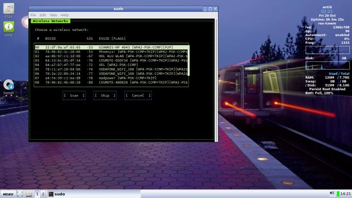Open the File menu in terminal
The width and height of the screenshot is (352, 198).
(33, 15)
